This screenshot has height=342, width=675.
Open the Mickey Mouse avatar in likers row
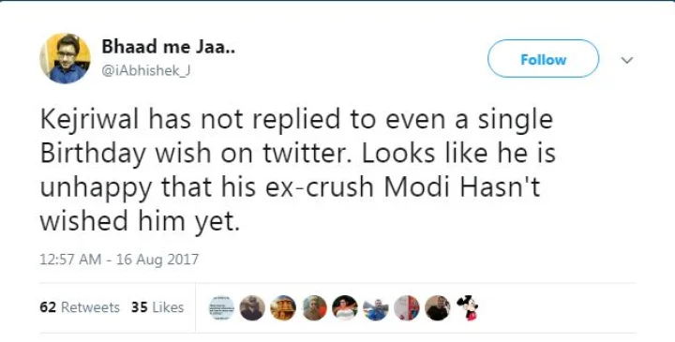click(468, 307)
